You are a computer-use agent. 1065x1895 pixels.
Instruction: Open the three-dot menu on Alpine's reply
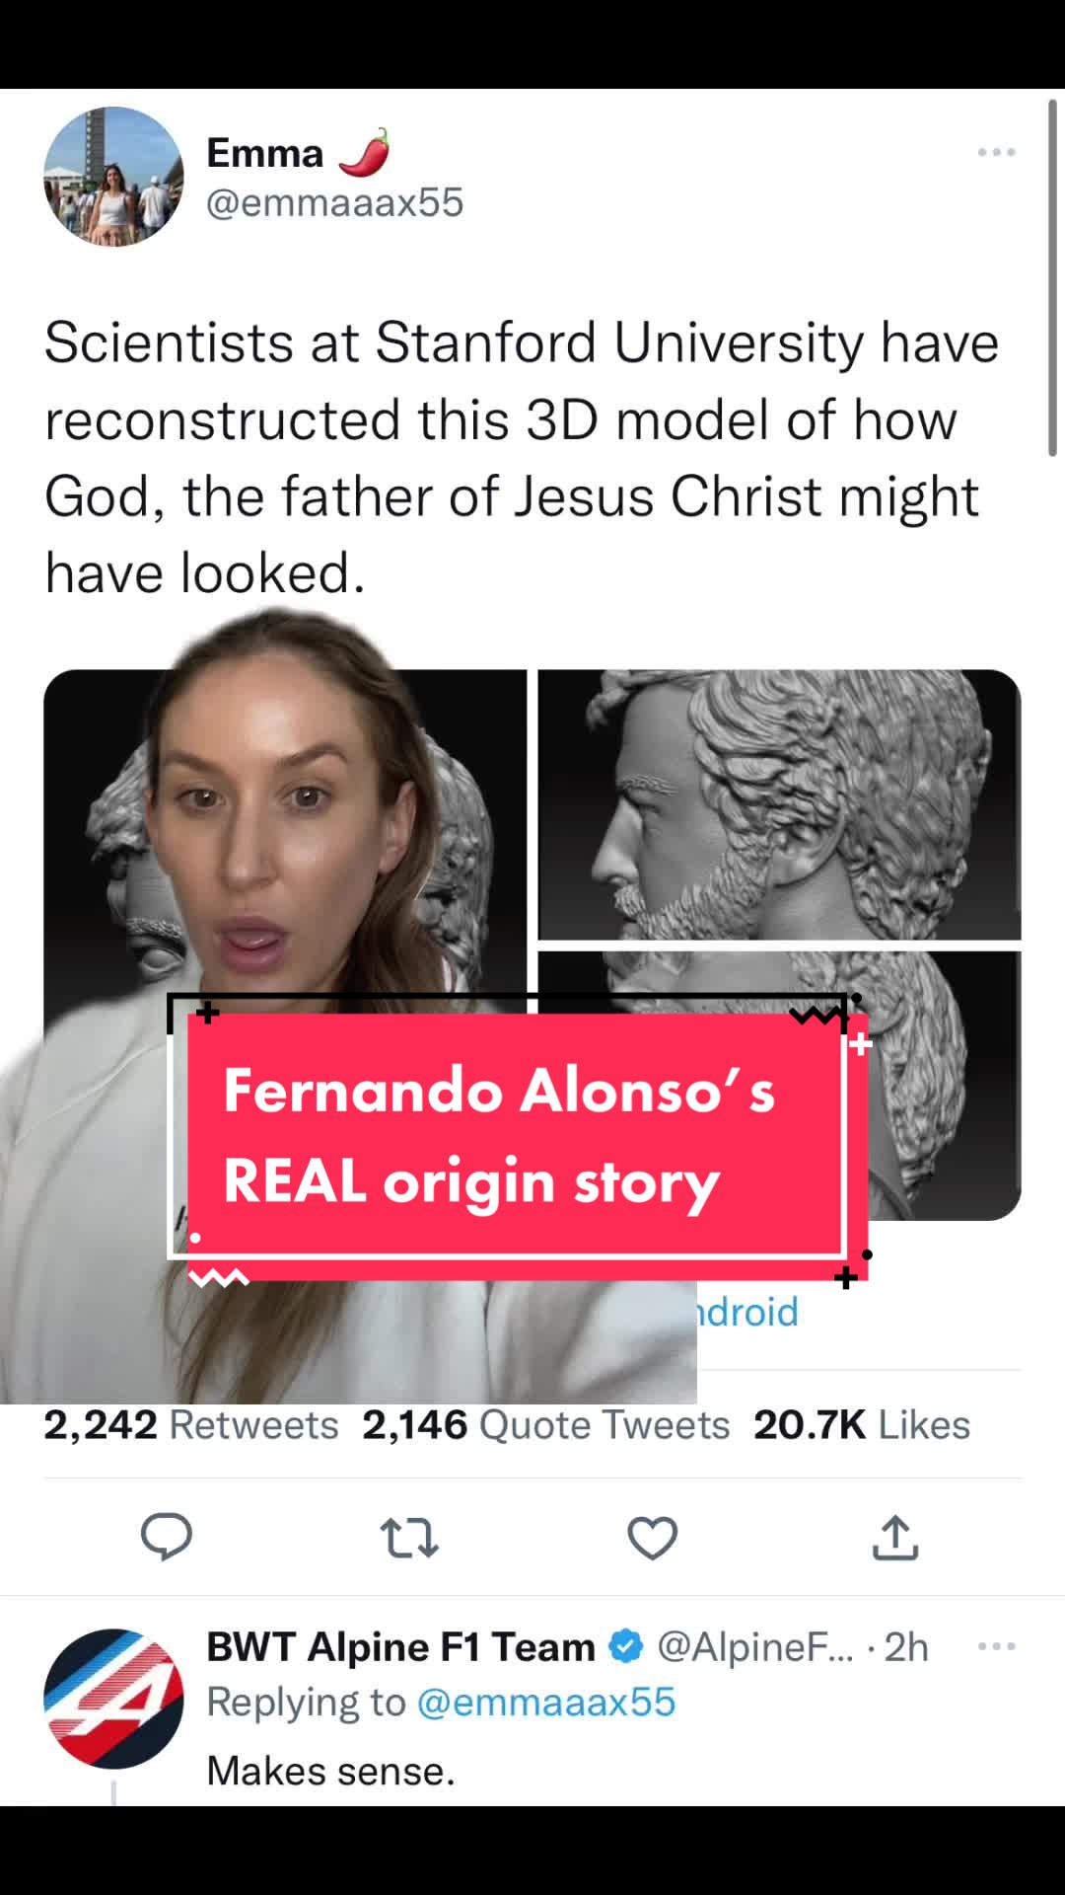click(996, 1646)
